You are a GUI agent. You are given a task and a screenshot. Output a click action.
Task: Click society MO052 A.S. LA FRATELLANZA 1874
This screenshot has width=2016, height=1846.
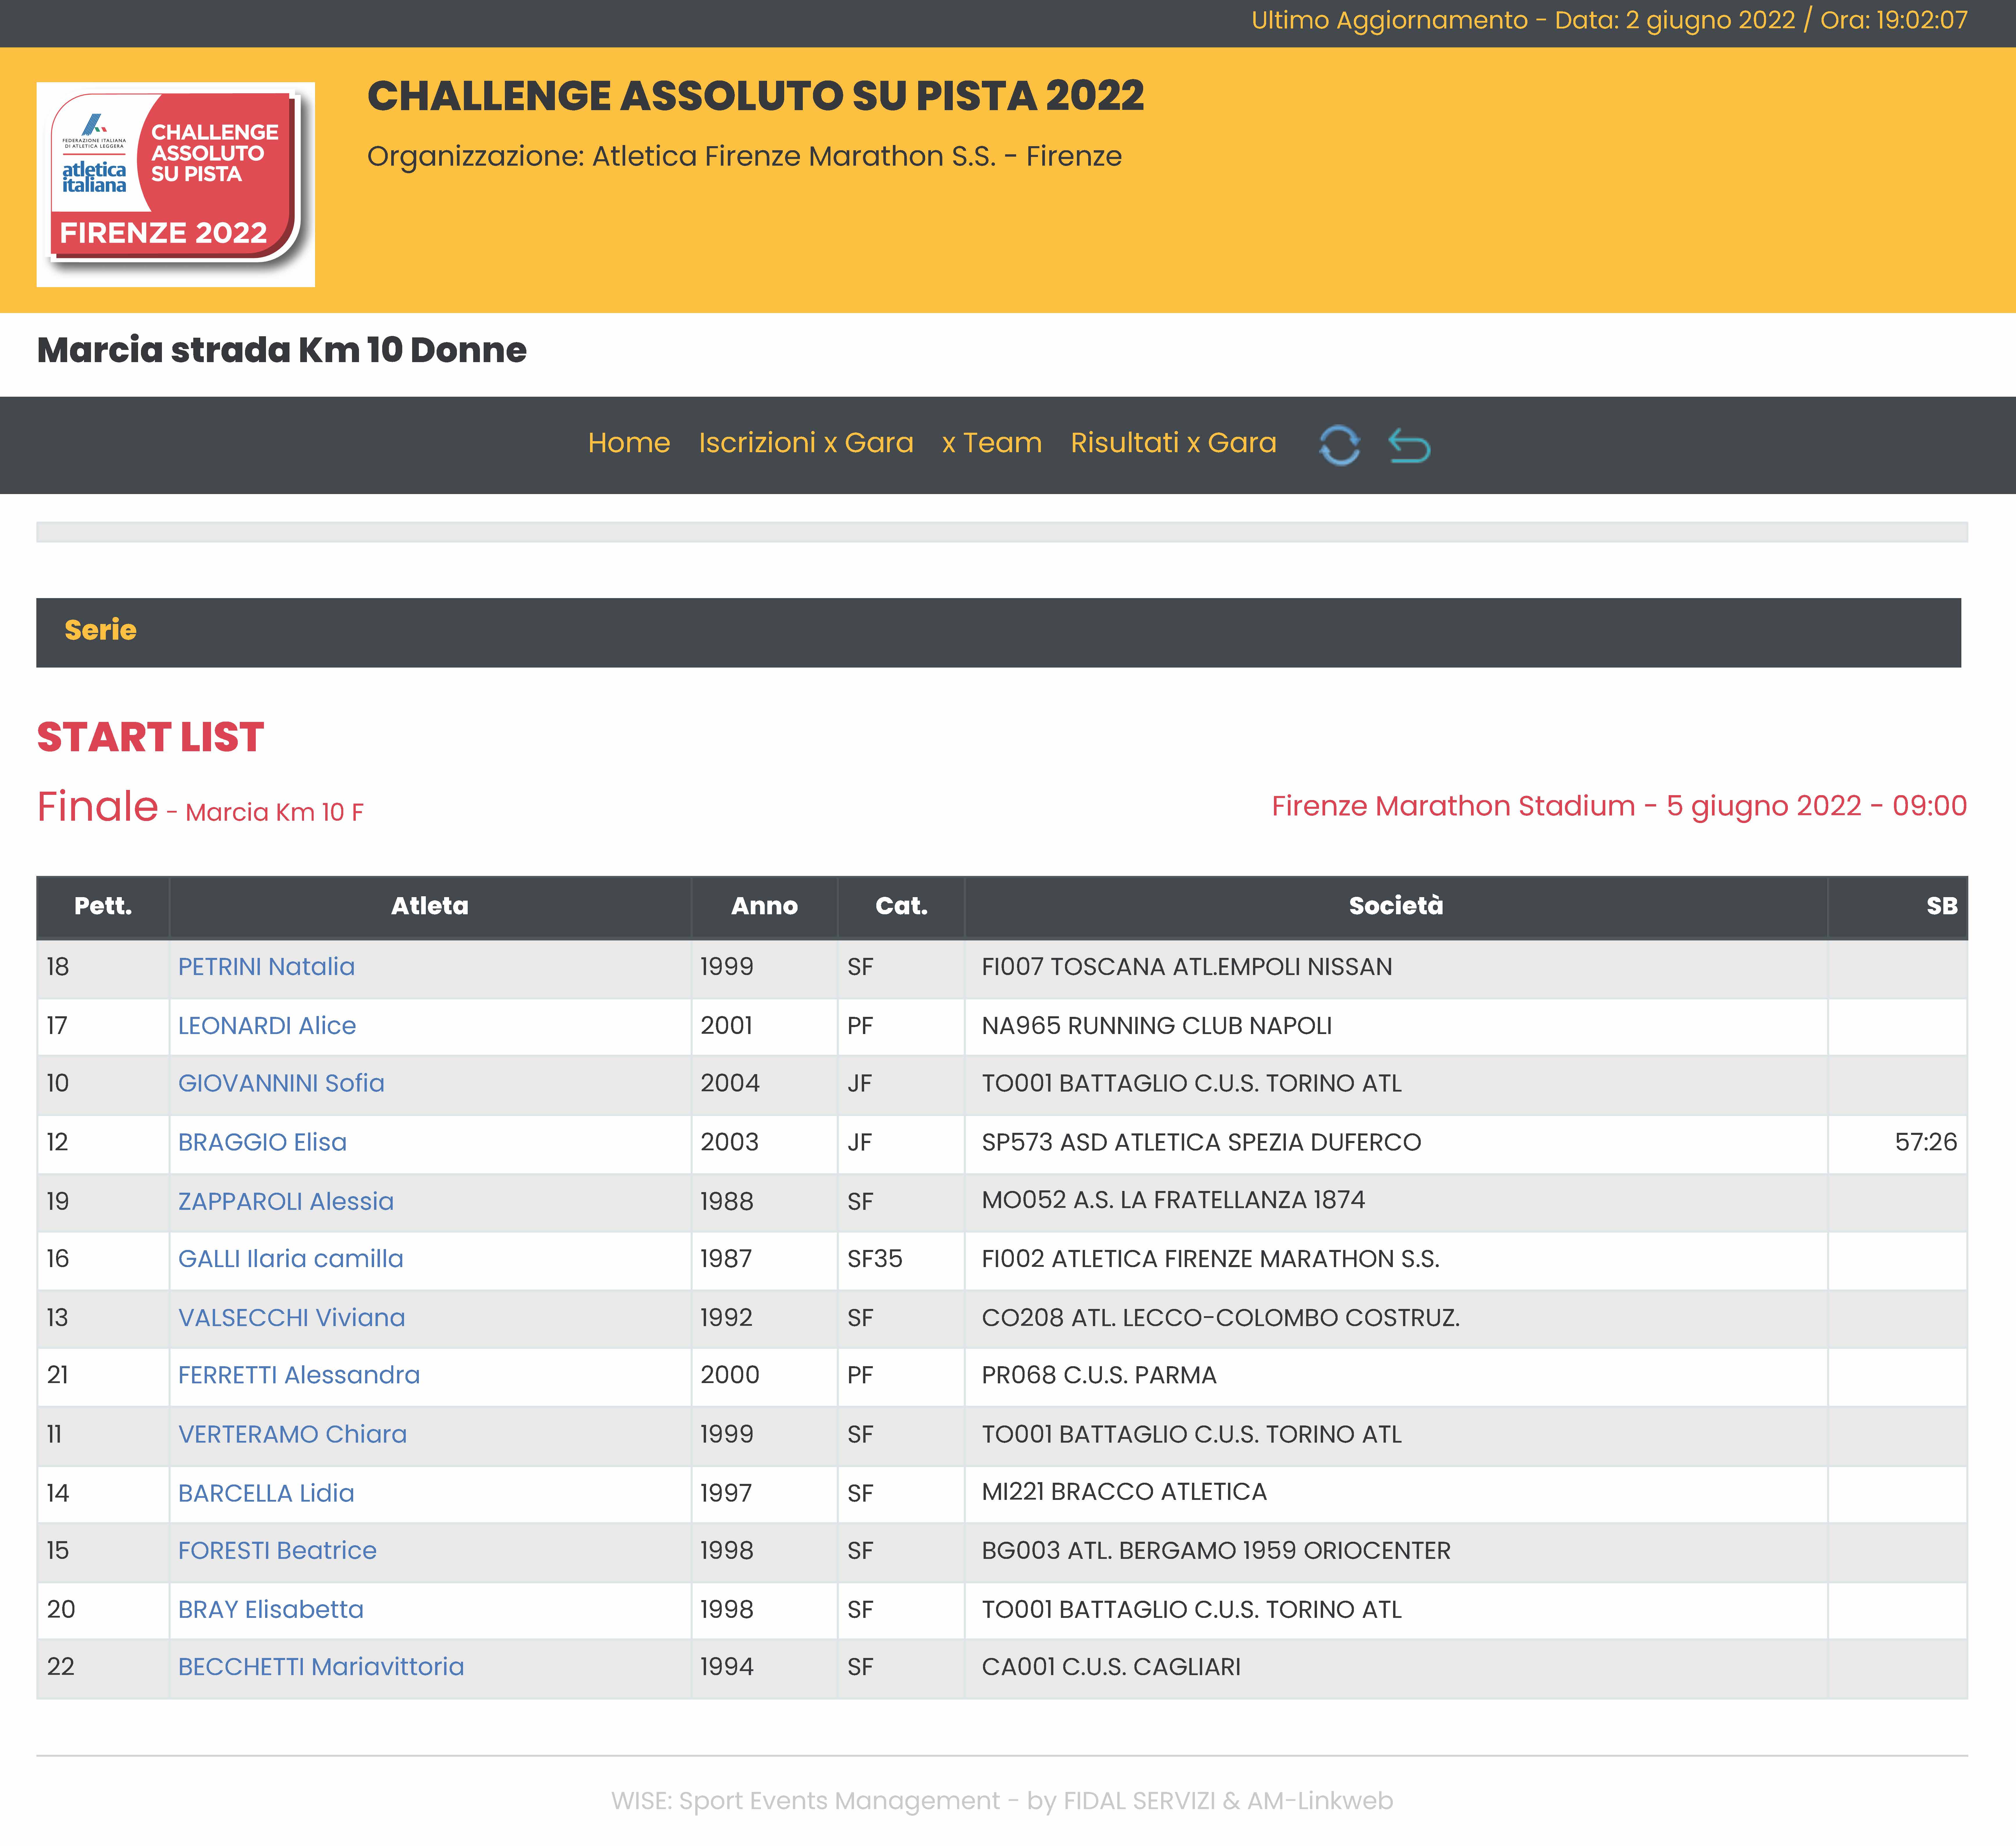pyautogui.click(x=1173, y=1200)
